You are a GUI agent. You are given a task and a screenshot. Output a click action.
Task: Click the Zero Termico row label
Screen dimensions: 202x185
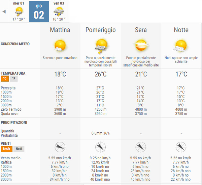(11, 109)
